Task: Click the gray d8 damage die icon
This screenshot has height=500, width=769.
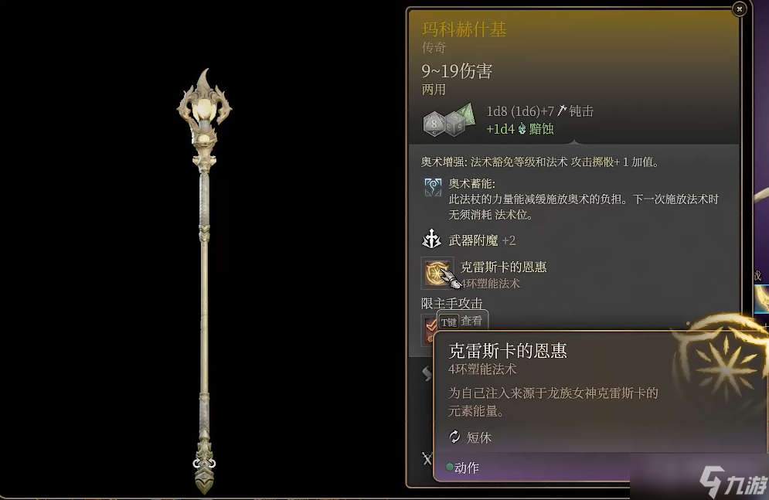Action: point(434,124)
